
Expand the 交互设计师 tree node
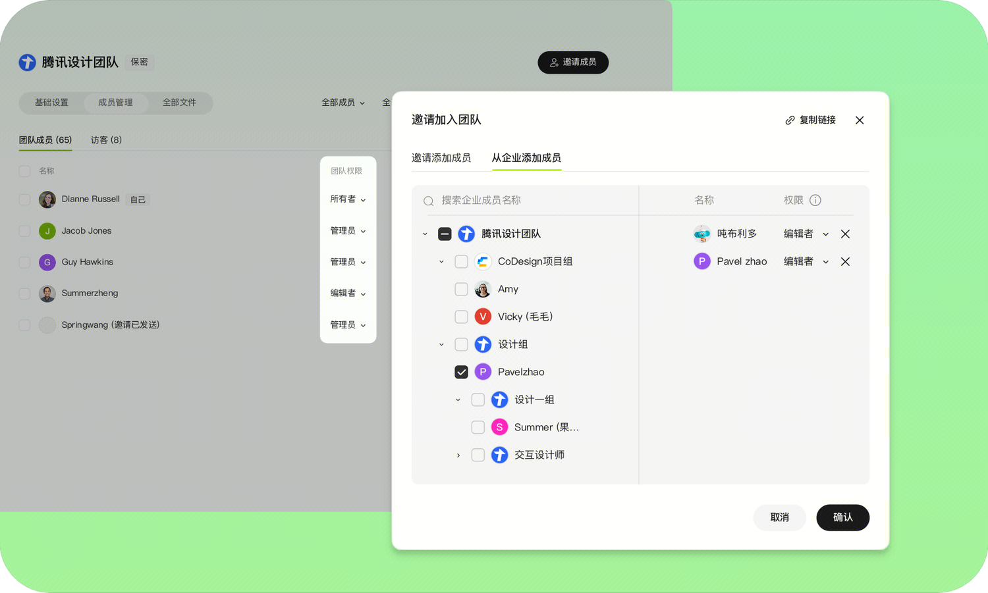point(458,455)
